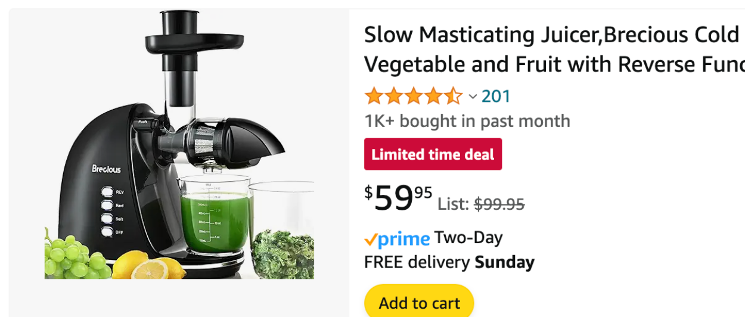The height and width of the screenshot is (317, 745).
Task: Click the REV button on the juicer
Action: (x=107, y=192)
